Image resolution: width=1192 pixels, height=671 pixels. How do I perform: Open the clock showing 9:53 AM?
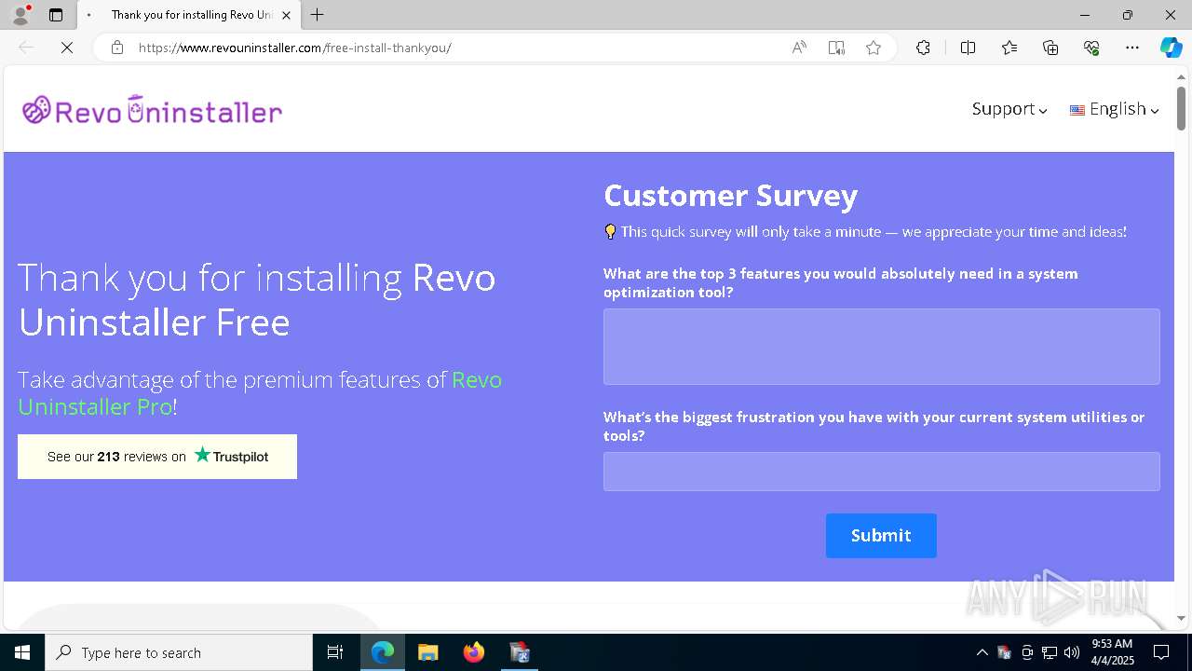click(x=1112, y=652)
